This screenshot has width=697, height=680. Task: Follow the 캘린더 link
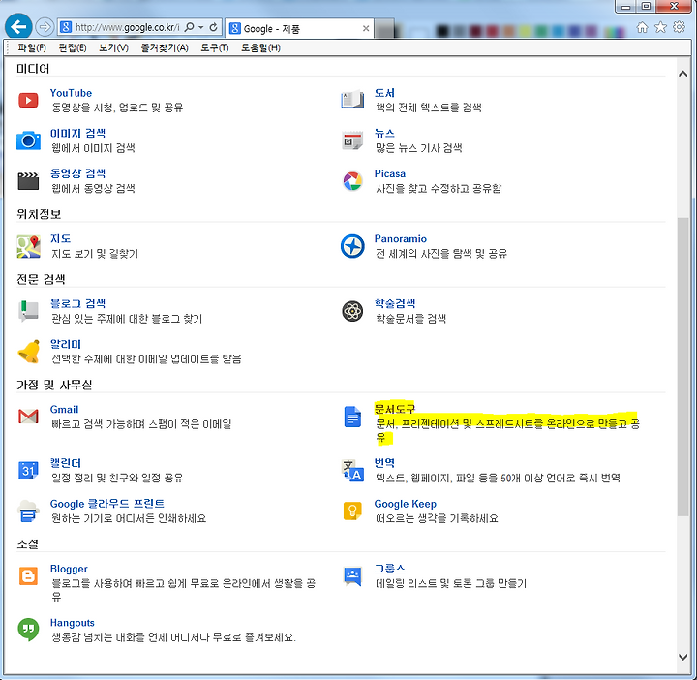click(66, 463)
